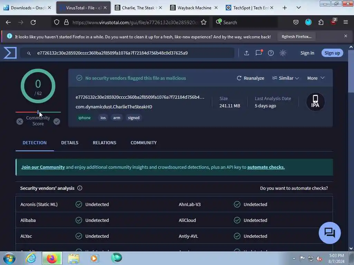
Task: Open the Firefox hamburger menu
Action: point(346,22)
